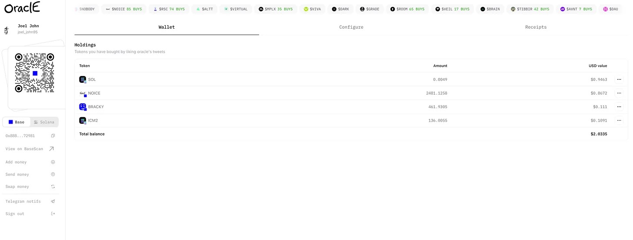Open the options menu for SOL row

pos(619,79)
